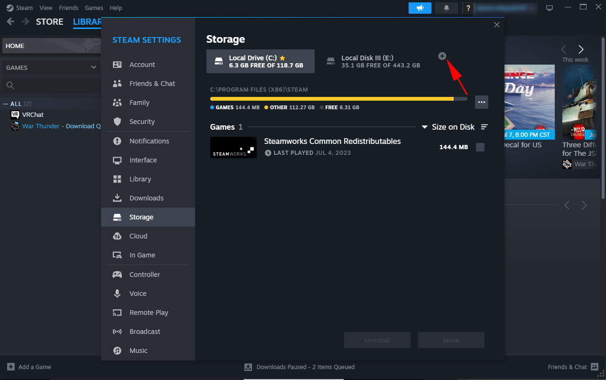Click the add drive plus icon
Image resolution: width=606 pixels, height=380 pixels.
tap(442, 56)
